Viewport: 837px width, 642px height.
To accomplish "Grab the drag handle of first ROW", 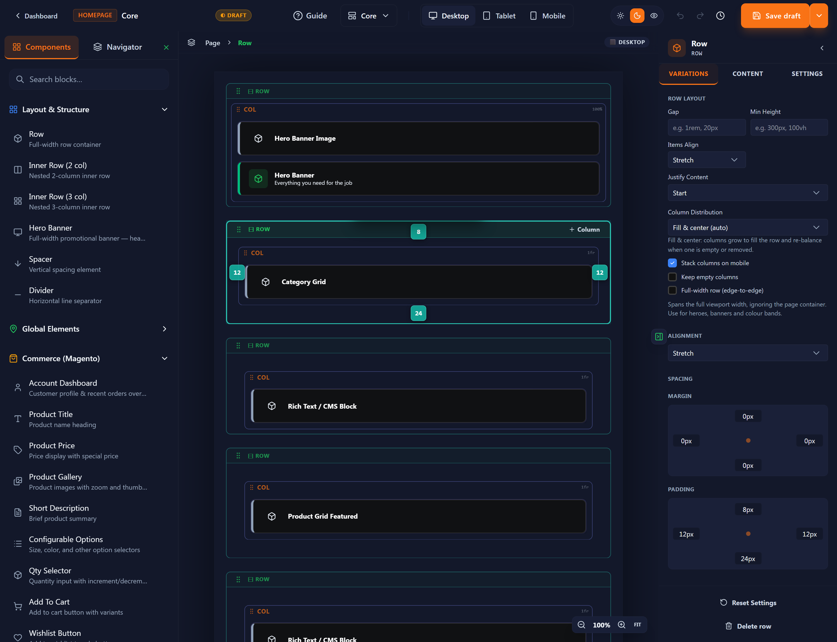I will tap(238, 91).
